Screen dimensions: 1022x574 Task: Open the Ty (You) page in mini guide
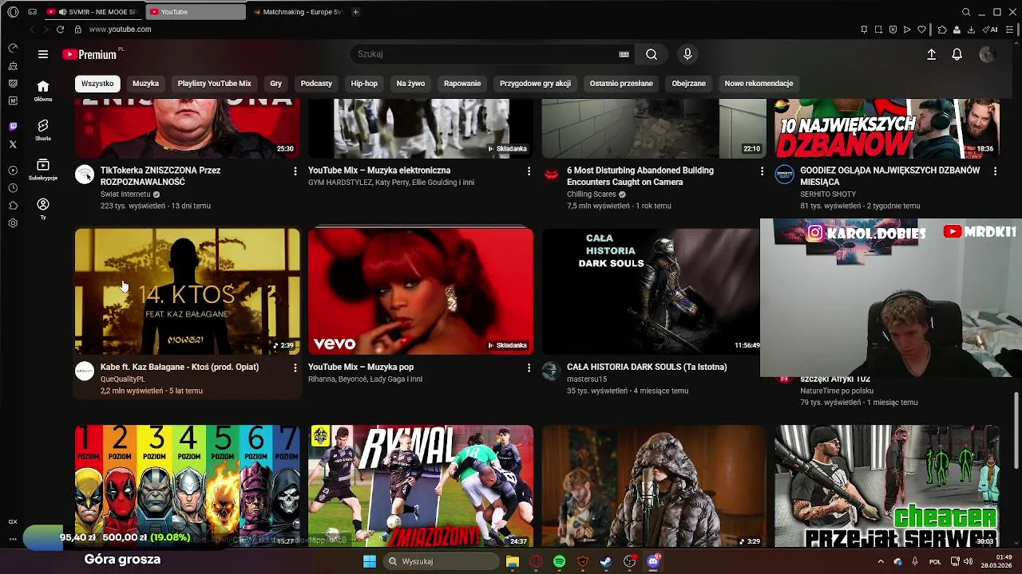43,209
